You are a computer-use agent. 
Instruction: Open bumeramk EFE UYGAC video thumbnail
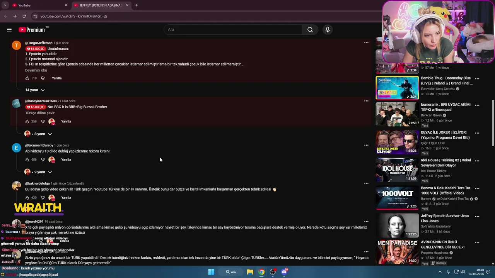coord(397,114)
